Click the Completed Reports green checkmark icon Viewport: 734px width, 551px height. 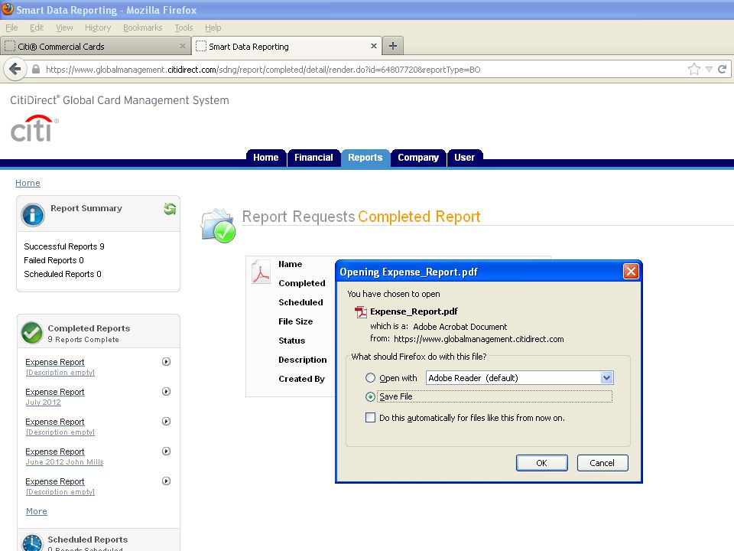click(x=32, y=333)
